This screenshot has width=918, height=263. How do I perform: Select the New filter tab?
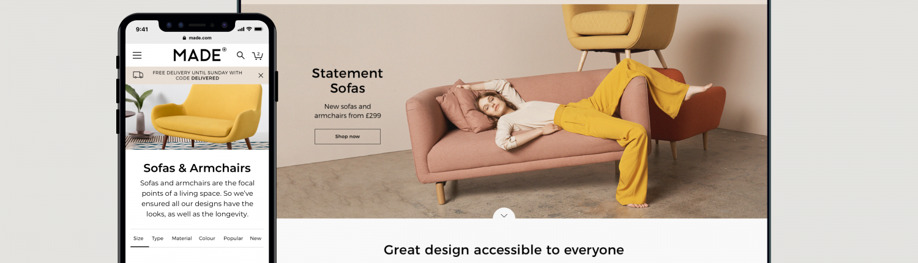point(255,239)
